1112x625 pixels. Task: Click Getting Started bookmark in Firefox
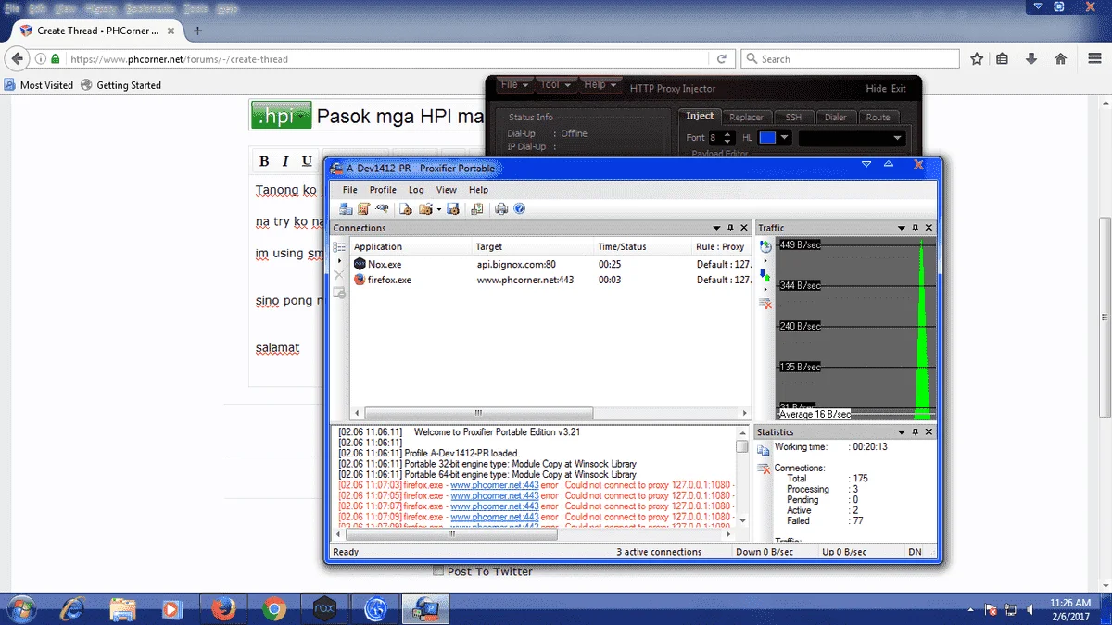pos(120,85)
